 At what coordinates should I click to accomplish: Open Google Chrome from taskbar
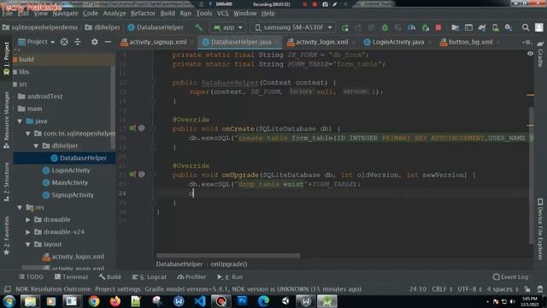[94, 301]
